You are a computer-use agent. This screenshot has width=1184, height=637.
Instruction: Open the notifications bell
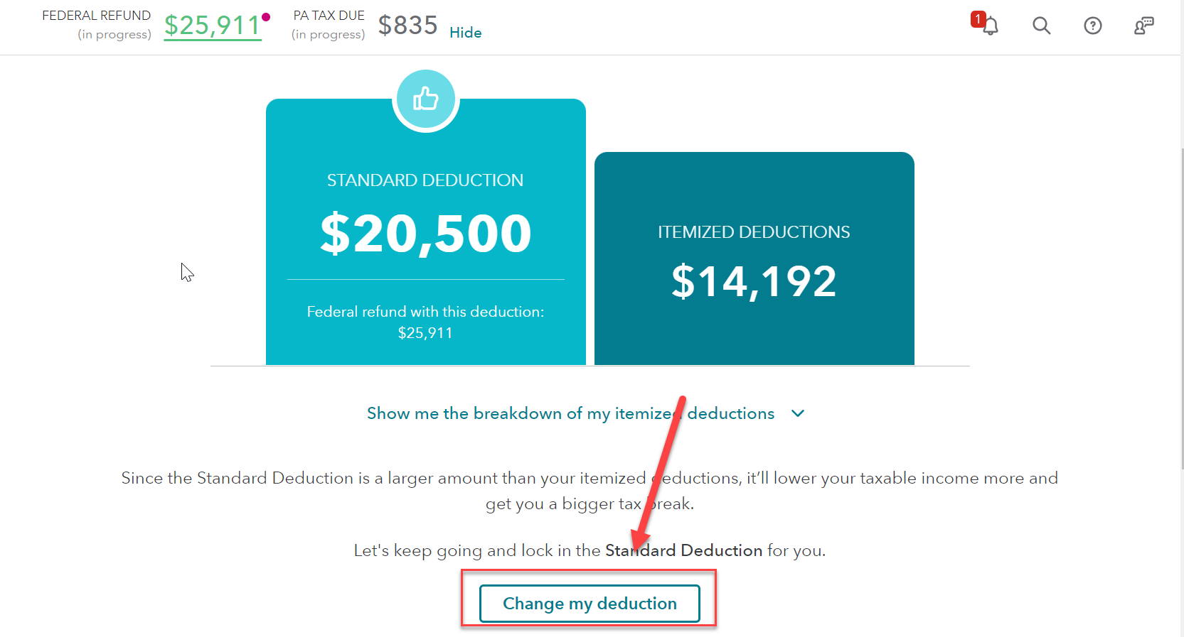click(991, 27)
